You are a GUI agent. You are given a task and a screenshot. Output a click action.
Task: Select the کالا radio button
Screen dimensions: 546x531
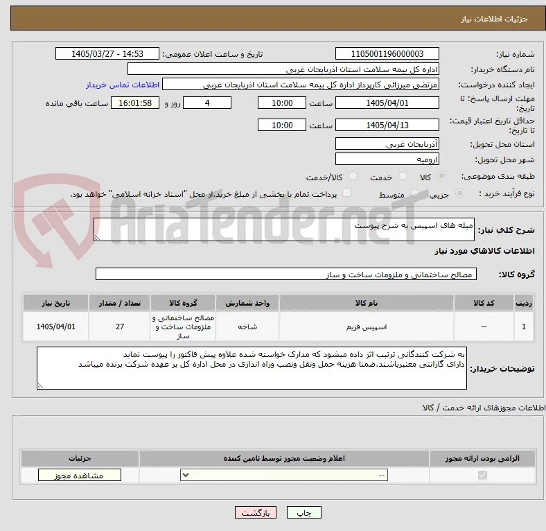click(441, 176)
